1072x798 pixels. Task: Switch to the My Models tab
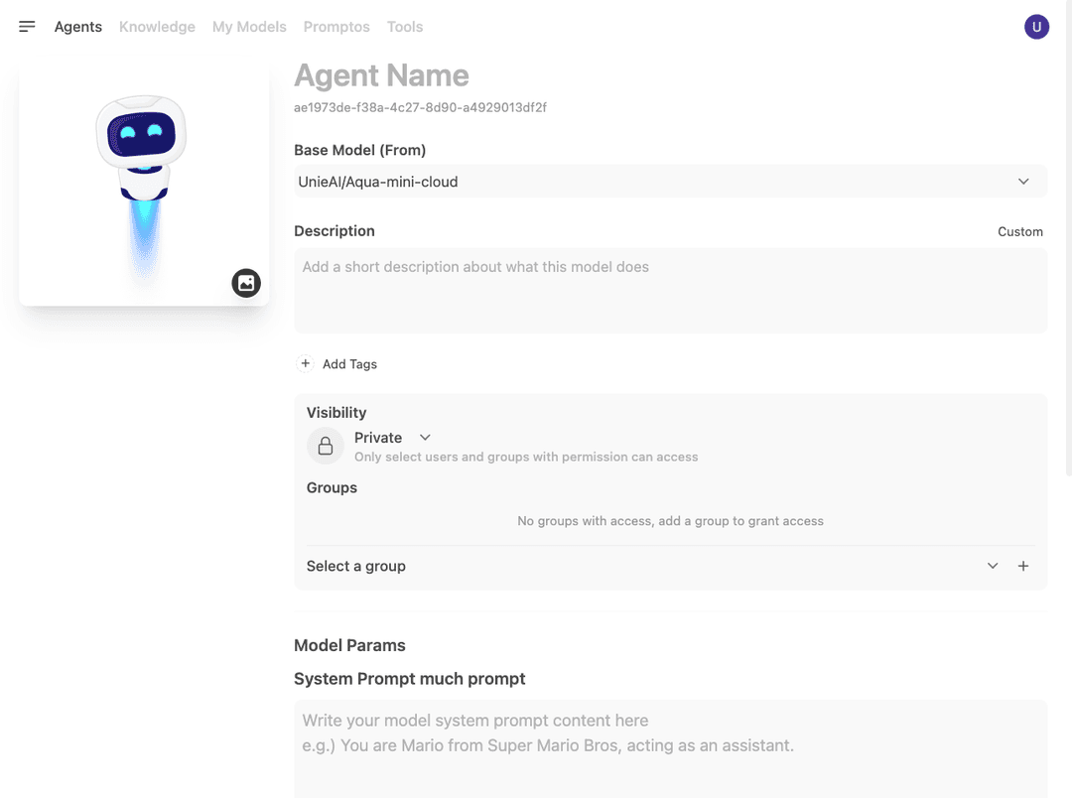coord(249,27)
